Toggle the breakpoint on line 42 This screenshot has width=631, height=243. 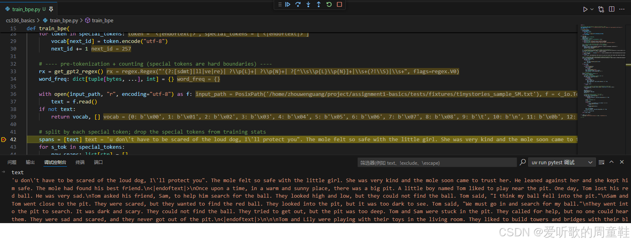pos(4,140)
